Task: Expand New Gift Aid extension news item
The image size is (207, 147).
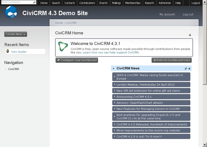Action: pos(151,91)
